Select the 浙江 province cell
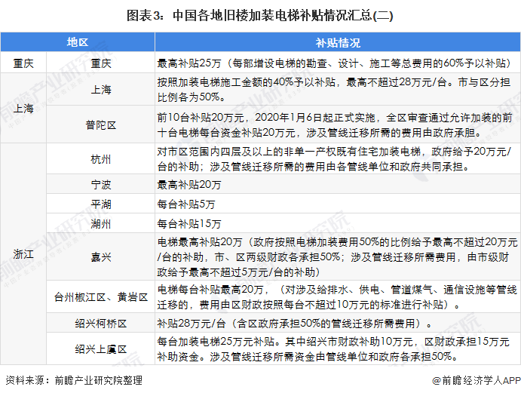 pos(23,254)
